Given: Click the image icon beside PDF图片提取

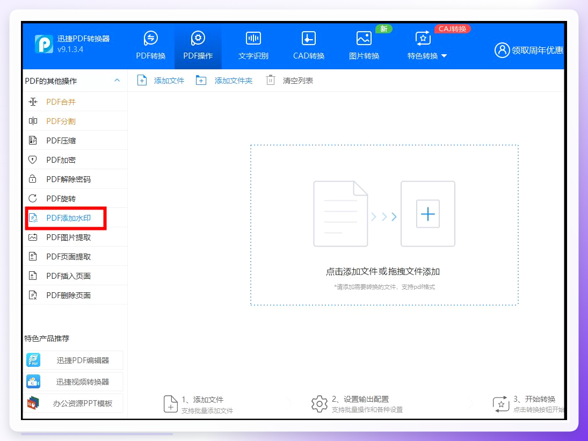Looking at the screenshot, I should point(33,237).
